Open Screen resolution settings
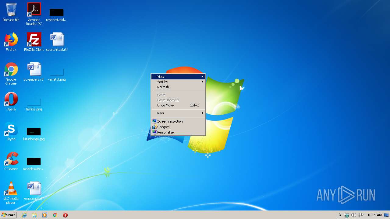Screen dimensions: 390x219 (x=178, y=121)
